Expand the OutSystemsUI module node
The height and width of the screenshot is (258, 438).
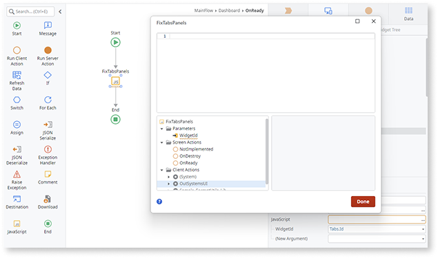[168, 184]
